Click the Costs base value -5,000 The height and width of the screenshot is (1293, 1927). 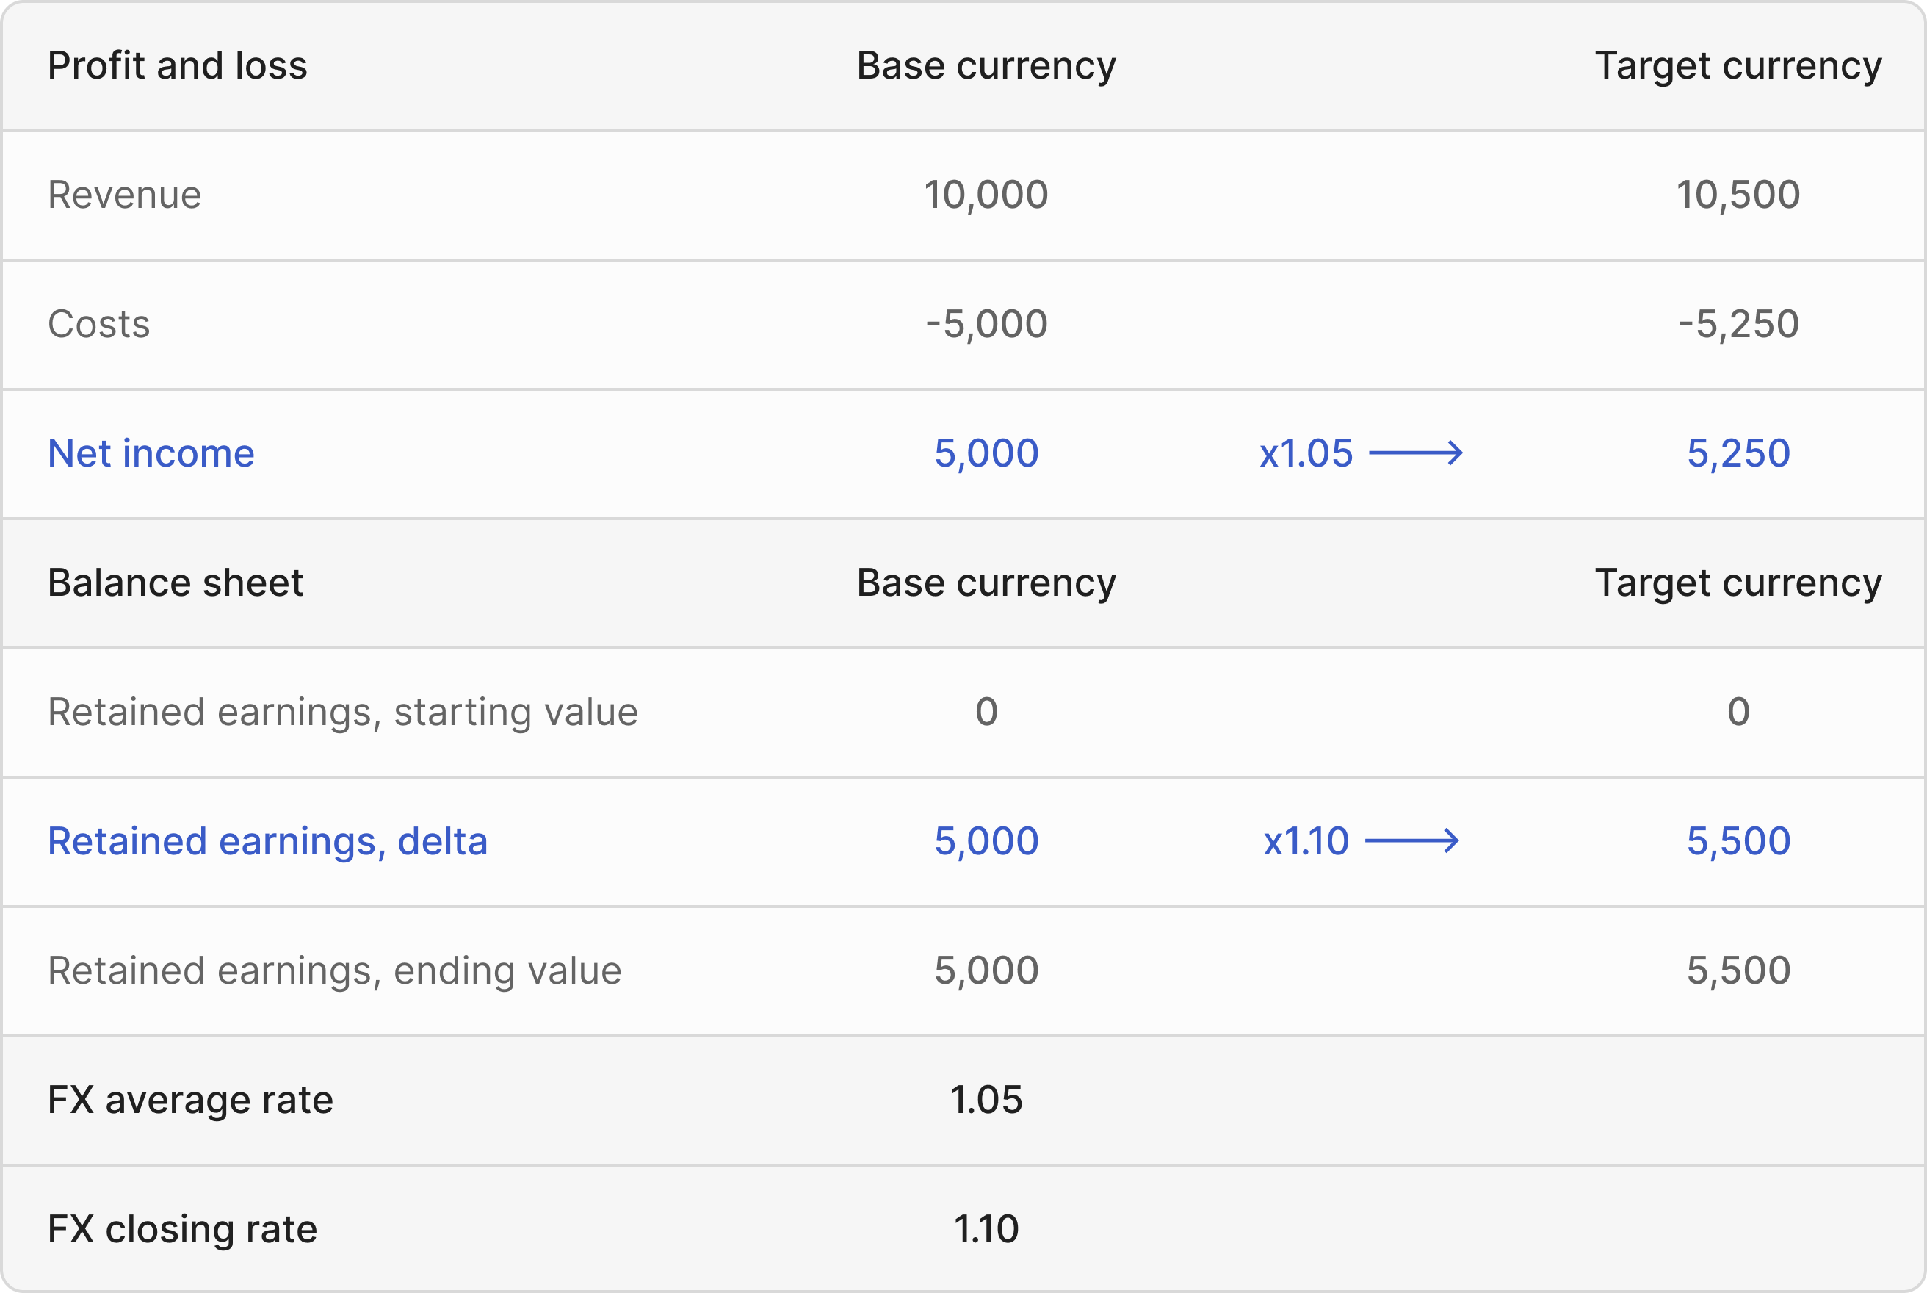point(985,324)
